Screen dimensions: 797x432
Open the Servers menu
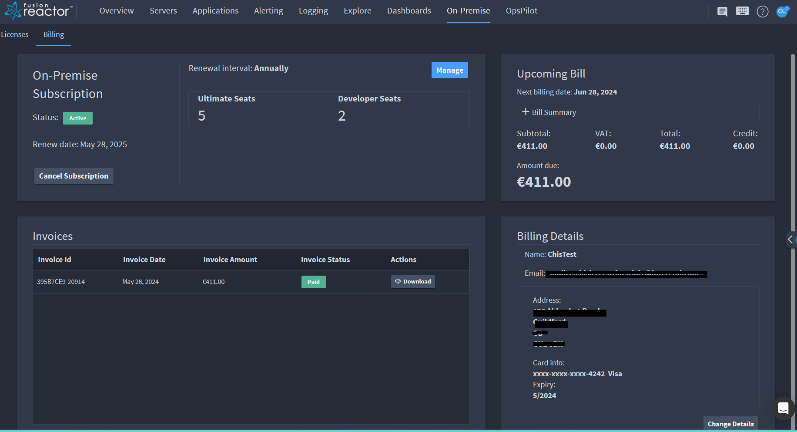[163, 11]
